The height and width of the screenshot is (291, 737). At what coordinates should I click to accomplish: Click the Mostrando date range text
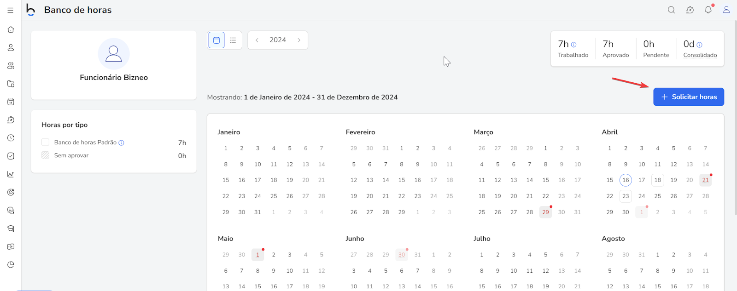pyautogui.click(x=302, y=97)
